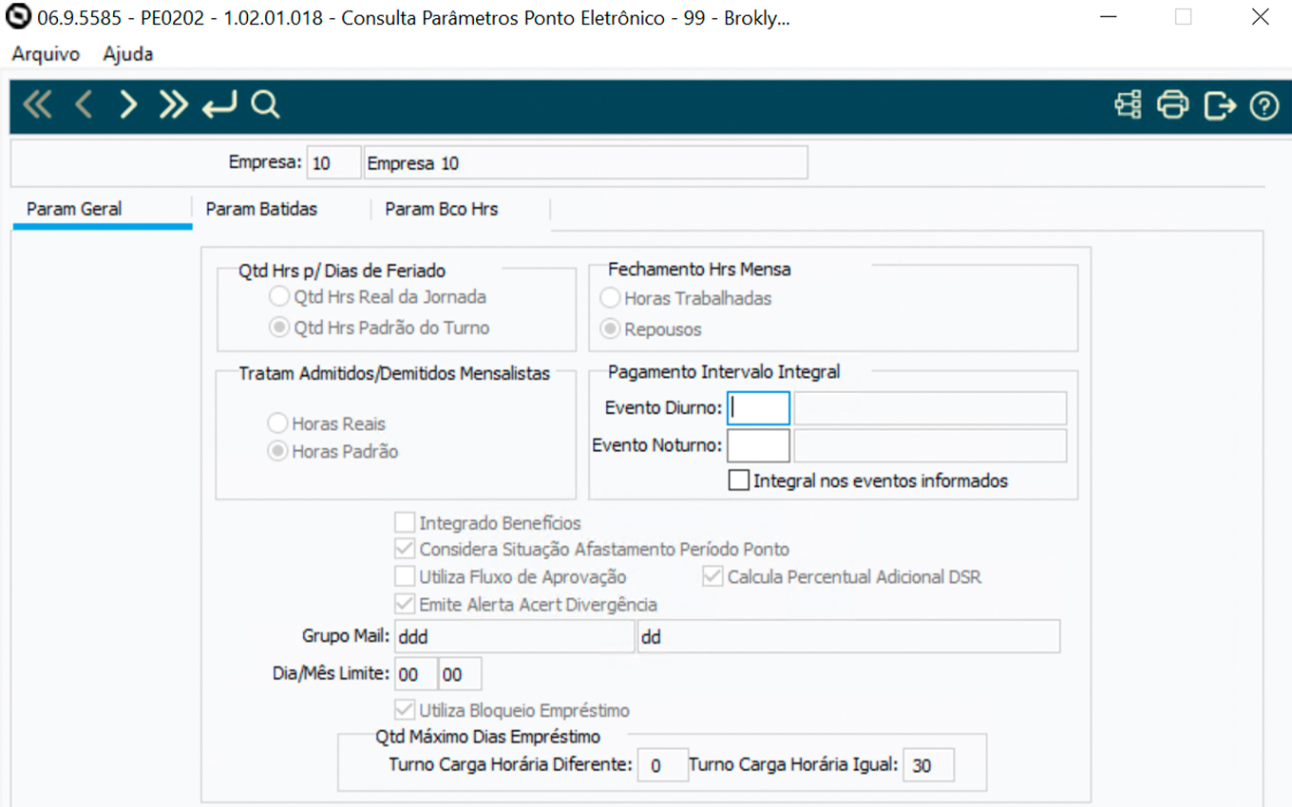The image size is (1292, 807).
Task: Check Integral nos eventos informados
Action: (739, 480)
